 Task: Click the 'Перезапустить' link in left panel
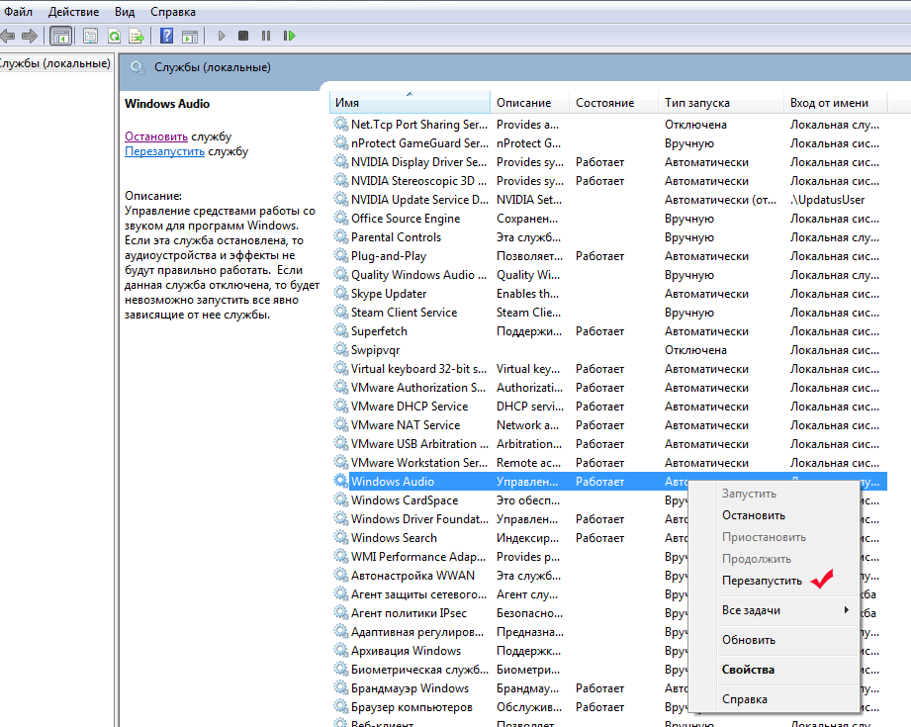click(164, 152)
